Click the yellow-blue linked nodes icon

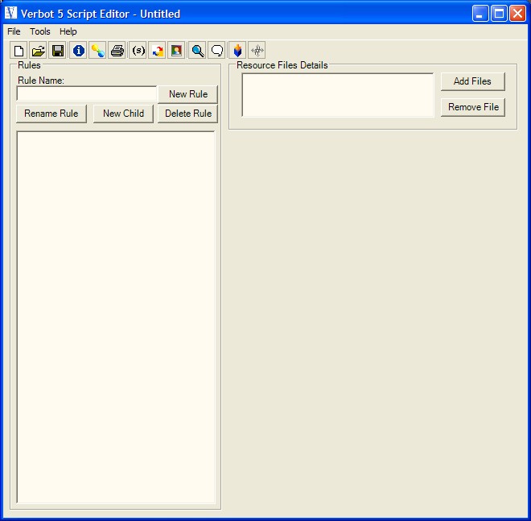click(97, 51)
